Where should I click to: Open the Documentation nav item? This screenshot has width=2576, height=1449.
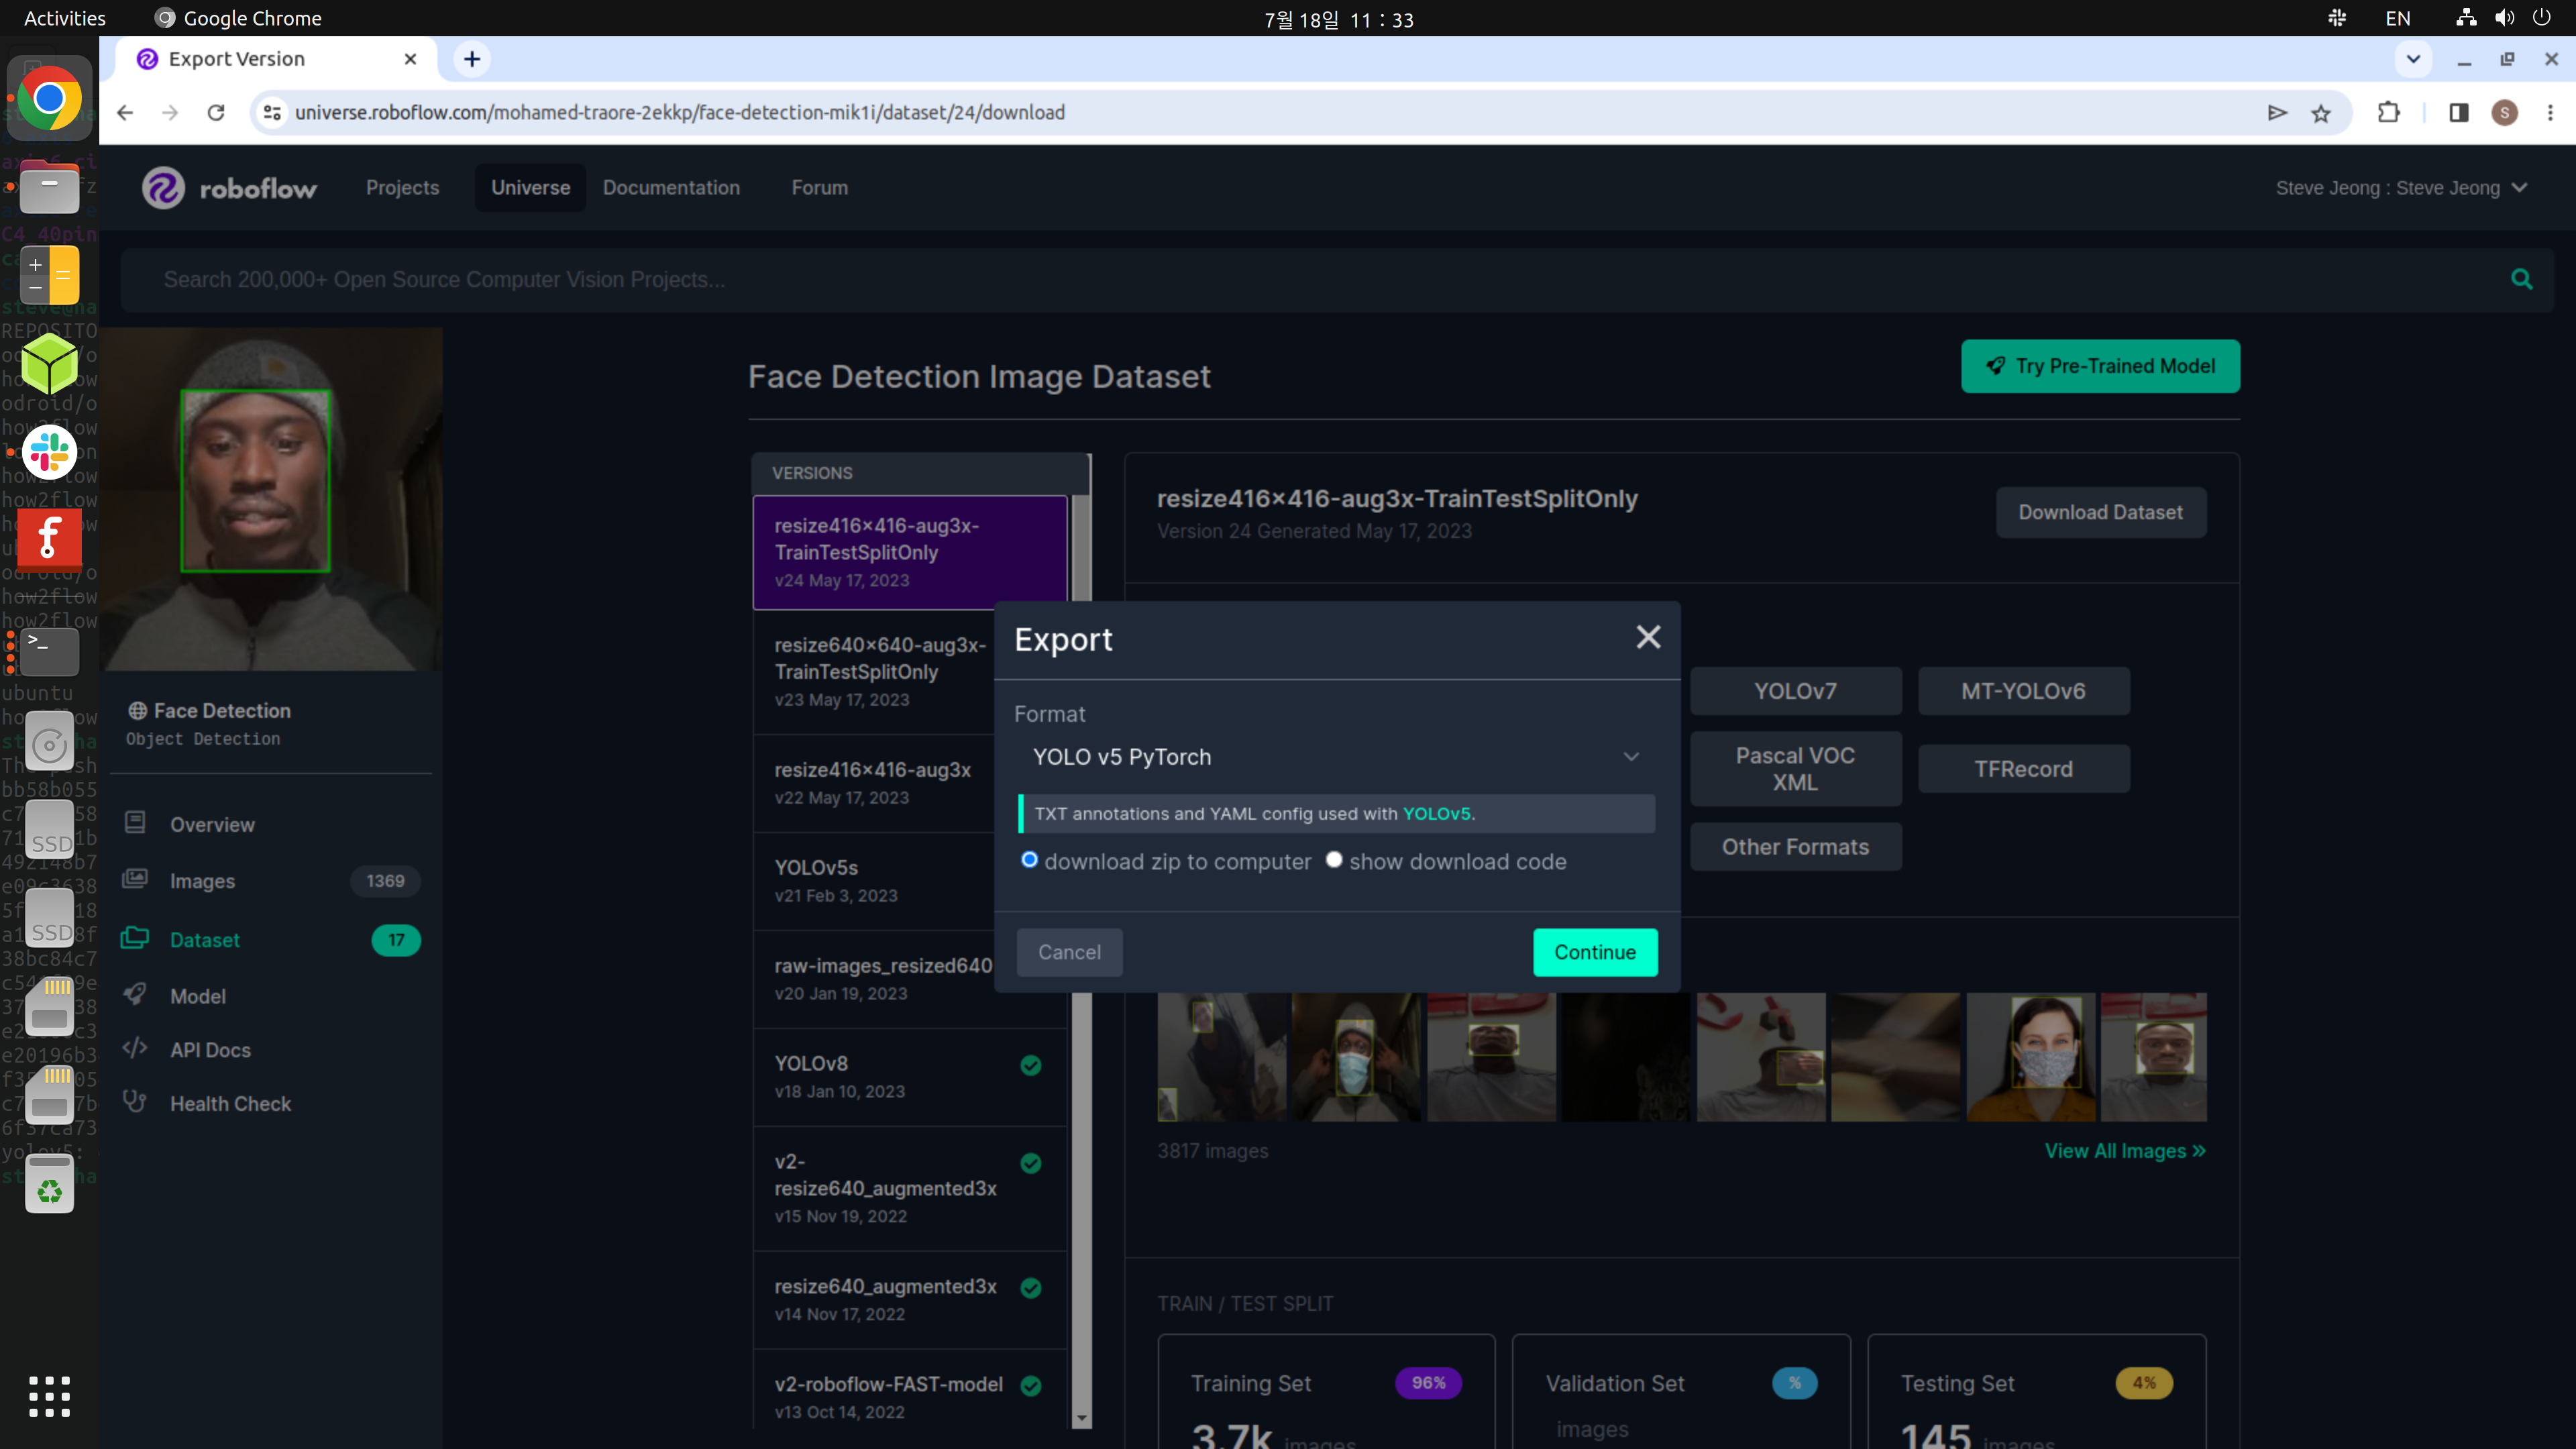(x=671, y=188)
